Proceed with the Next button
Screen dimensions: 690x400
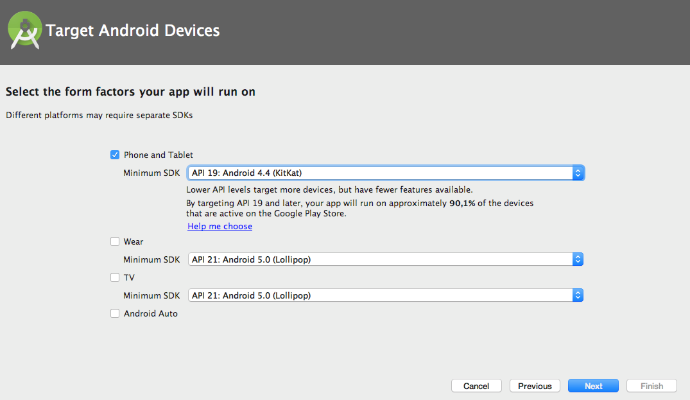pos(593,386)
